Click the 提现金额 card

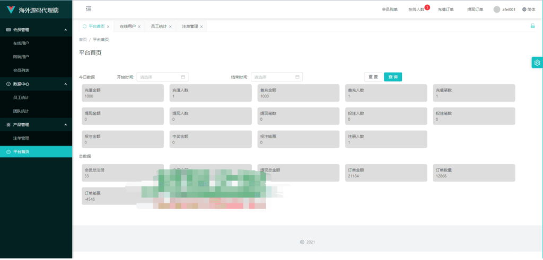pyautogui.click(x=122, y=116)
